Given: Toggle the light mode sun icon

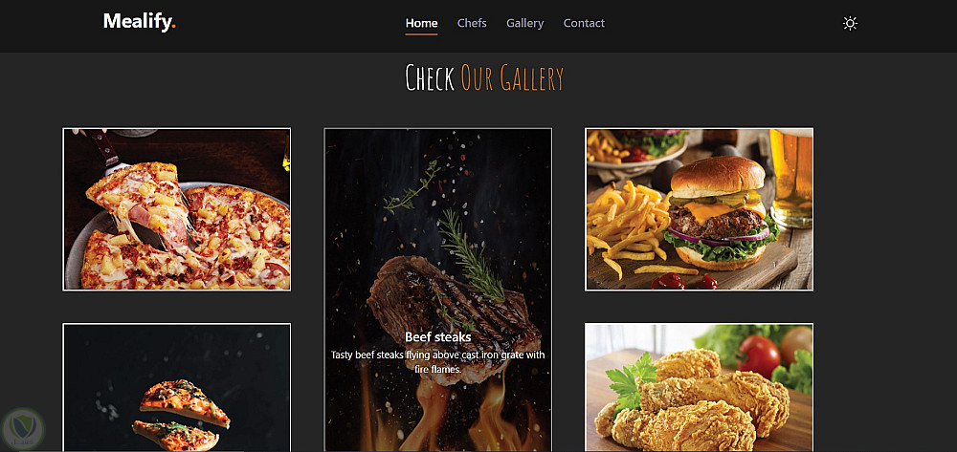Looking at the screenshot, I should (x=850, y=24).
